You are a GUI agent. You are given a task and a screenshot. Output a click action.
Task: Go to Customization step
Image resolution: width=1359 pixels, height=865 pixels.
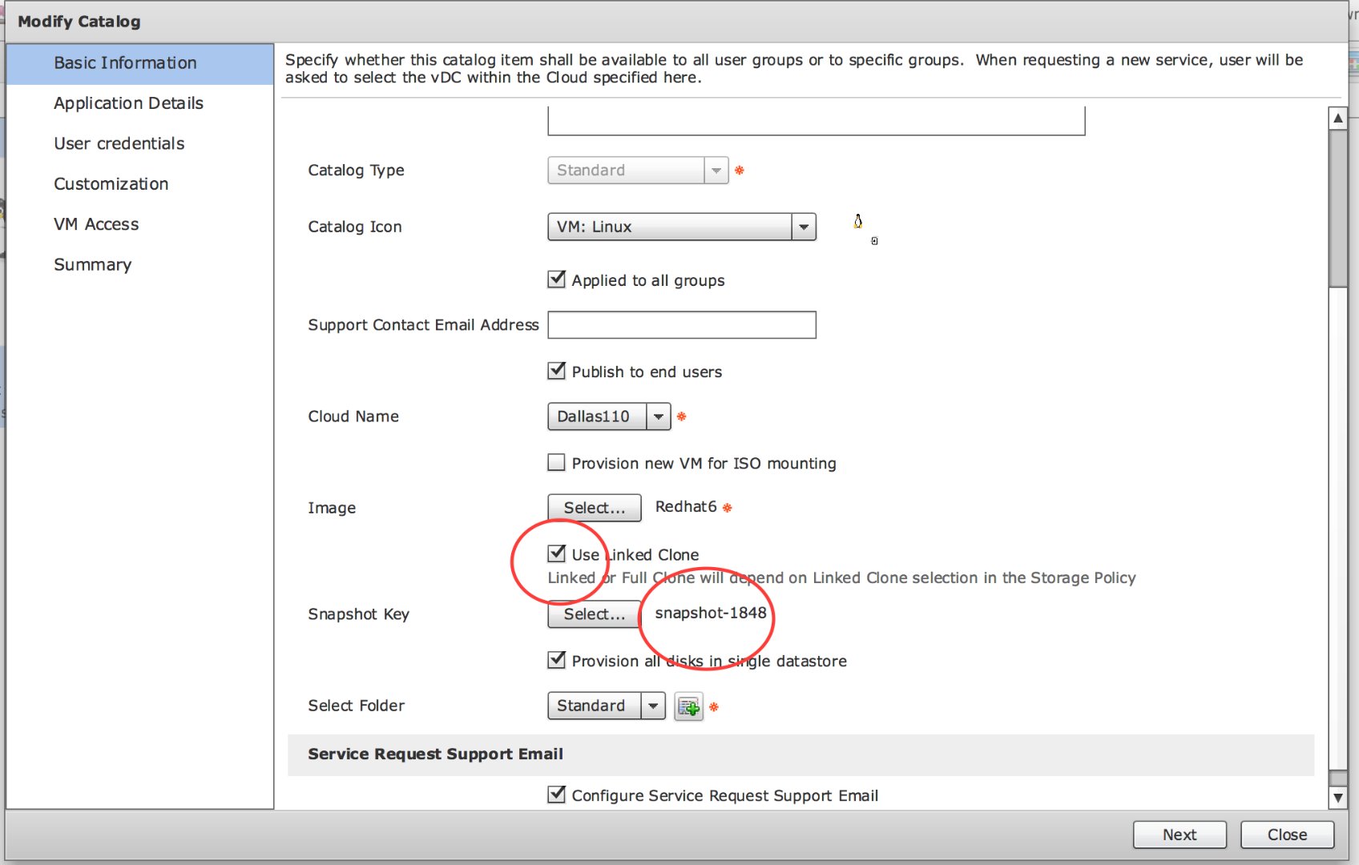[140, 184]
